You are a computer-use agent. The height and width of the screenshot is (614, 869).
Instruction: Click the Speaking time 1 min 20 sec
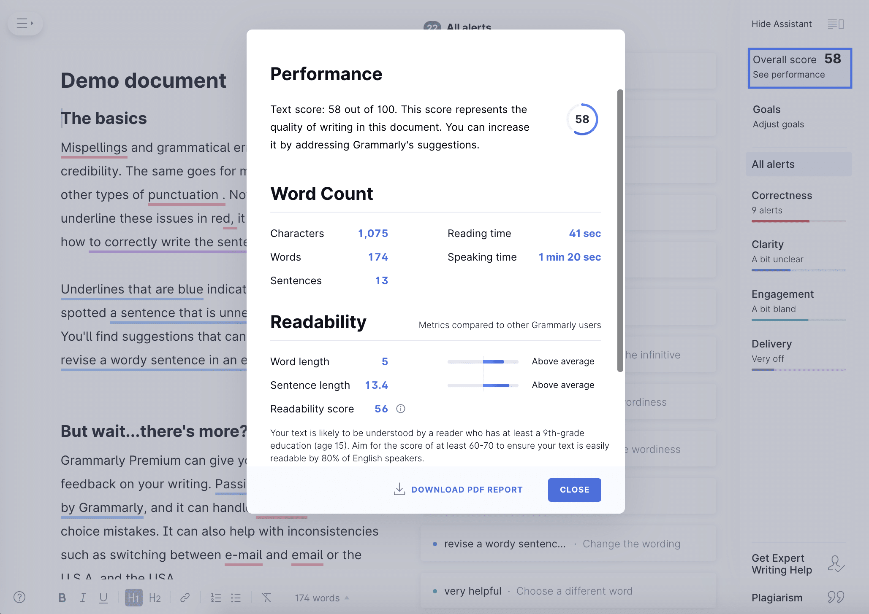click(x=570, y=257)
